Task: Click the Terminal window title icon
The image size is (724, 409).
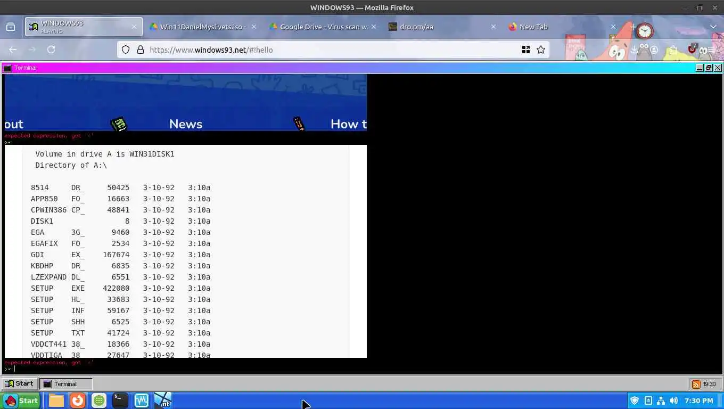Action: tap(7, 68)
